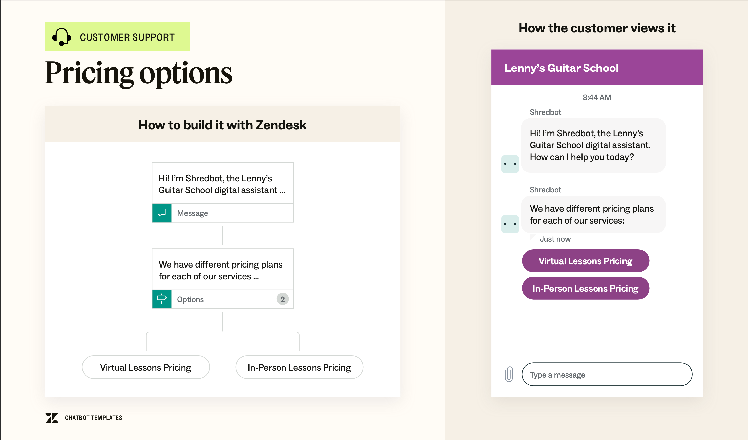Click the Options signpost icon
Viewport: 748px width, 440px height.
coord(162,299)
